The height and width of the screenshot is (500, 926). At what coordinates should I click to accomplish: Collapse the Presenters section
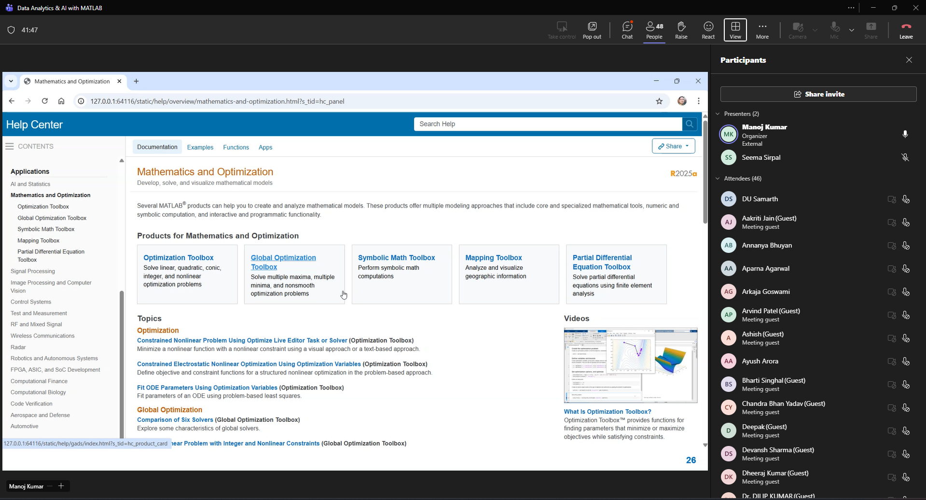click(x=719, y=113)
